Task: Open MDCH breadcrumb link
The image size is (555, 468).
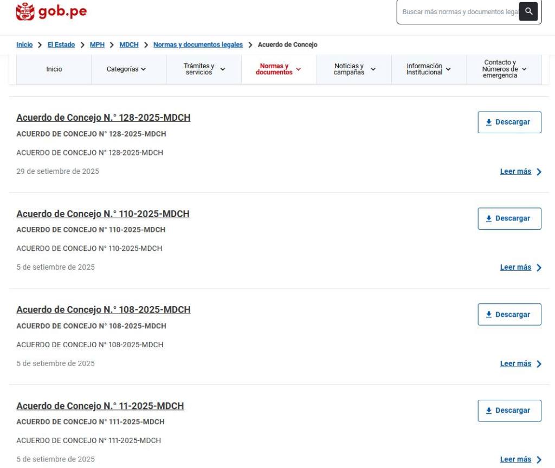Action: pyautogui.click(x=129, y=45)
